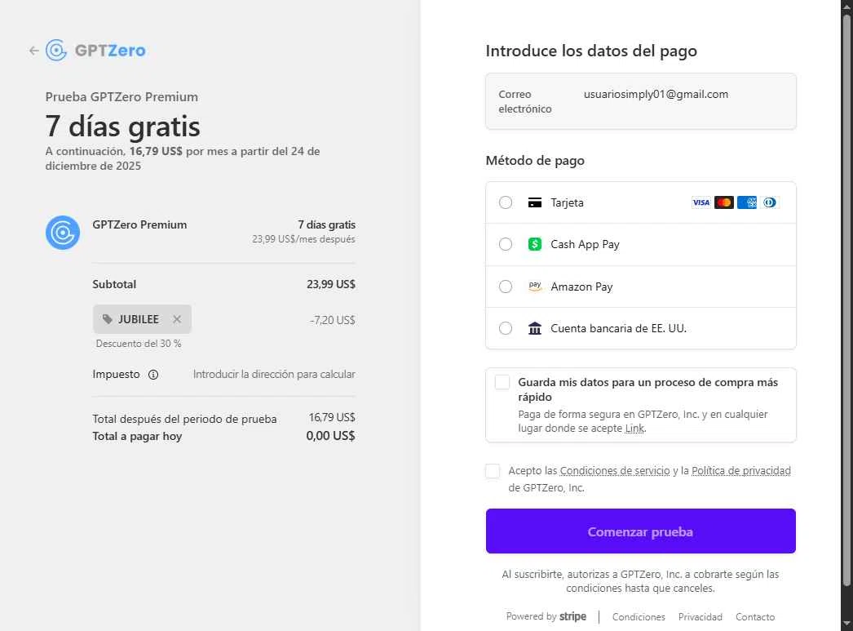Click the '23,99 US$/mes después' text
Viewport: 853px width, 631px height.
(x=303, y=239)
